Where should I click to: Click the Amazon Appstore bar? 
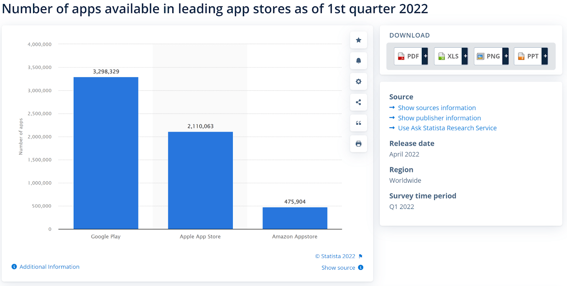tap(295, 218)
